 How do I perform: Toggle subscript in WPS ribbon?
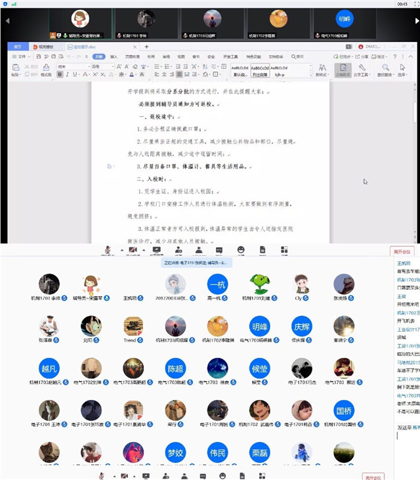pos(102,74)
